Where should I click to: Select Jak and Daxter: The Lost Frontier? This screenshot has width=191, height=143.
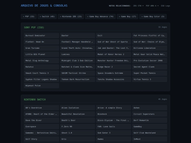point(114,48)
